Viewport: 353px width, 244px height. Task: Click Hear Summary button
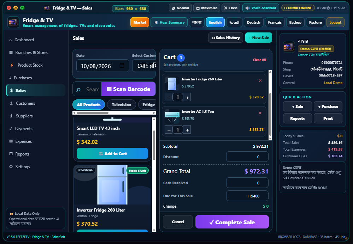click(x=169, y=22)
